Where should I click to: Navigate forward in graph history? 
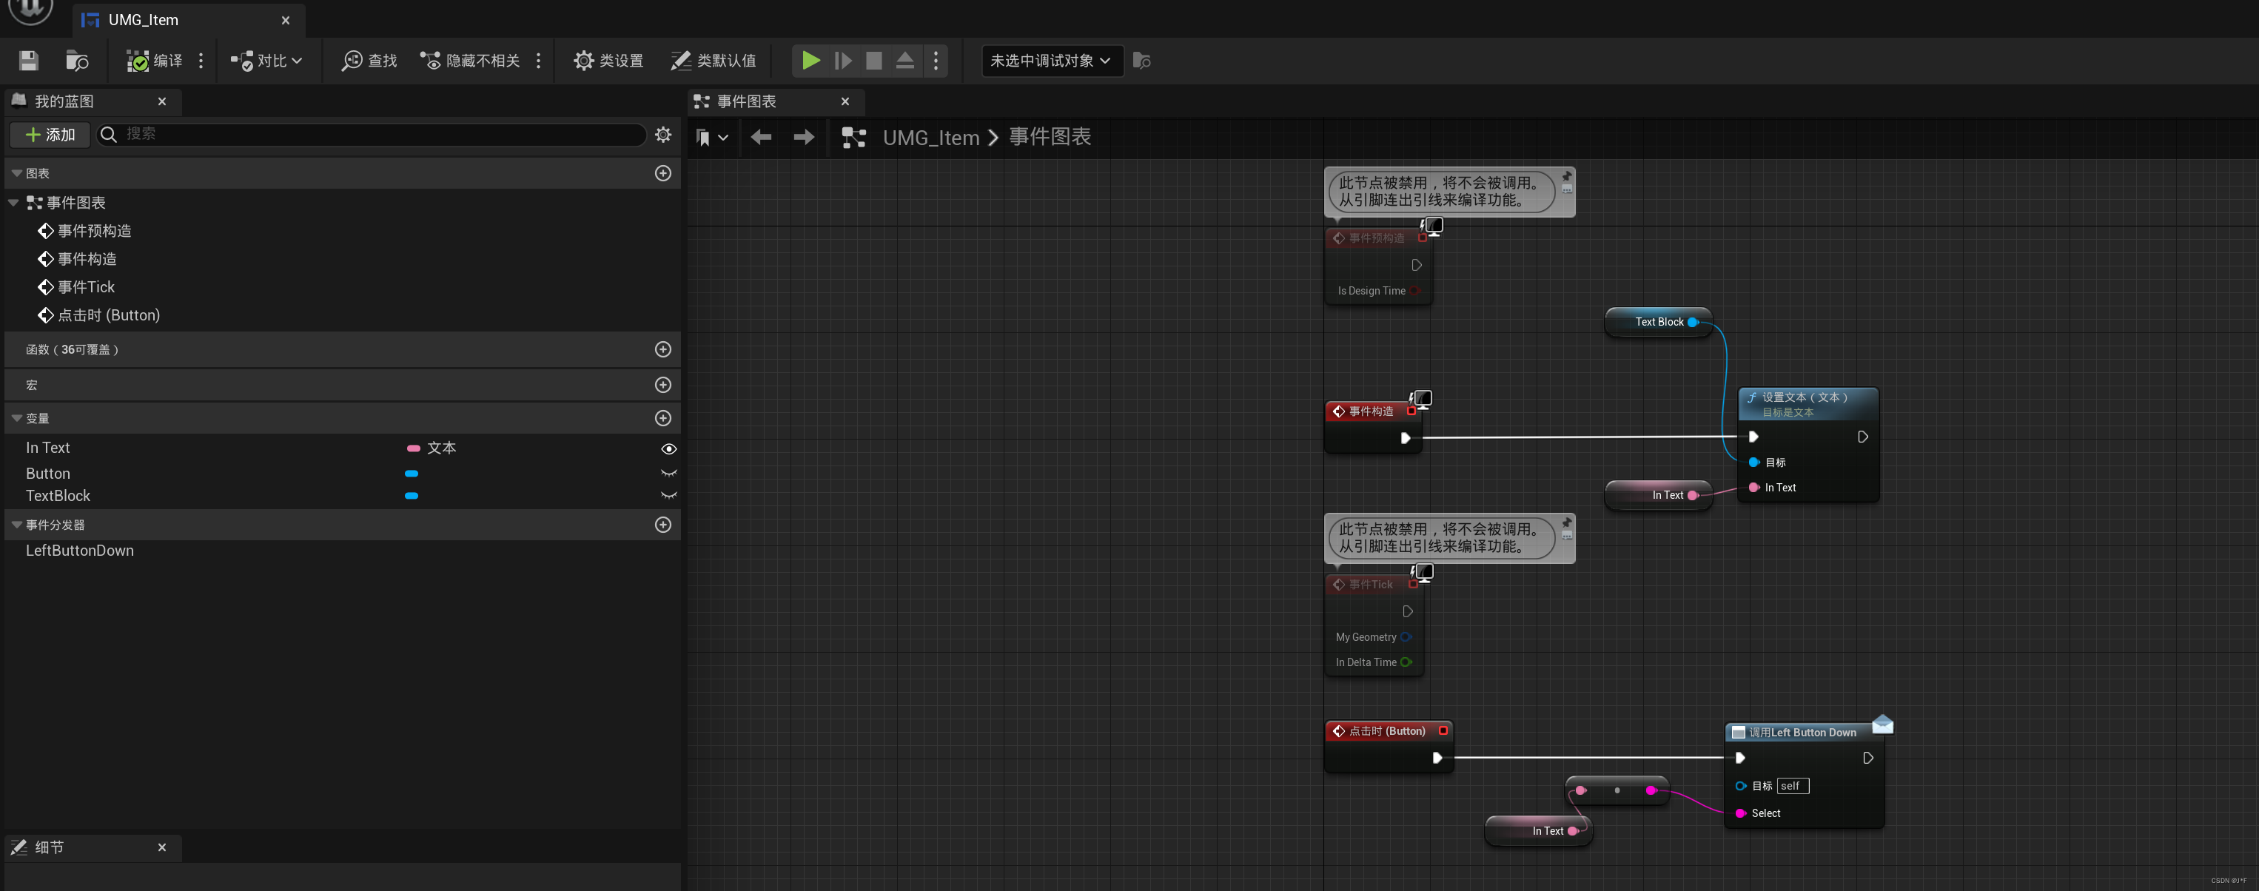803,137
